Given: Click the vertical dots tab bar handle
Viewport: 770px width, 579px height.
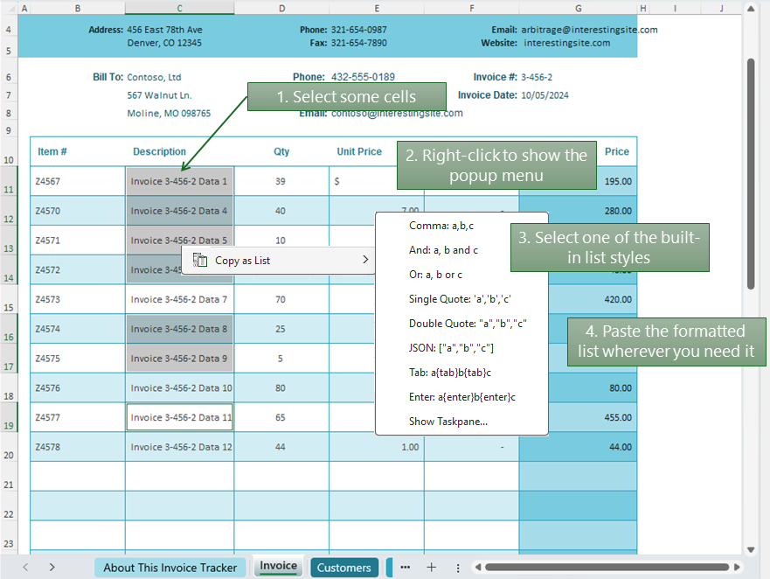Looking at the screenshot, I should click(458, 567).
